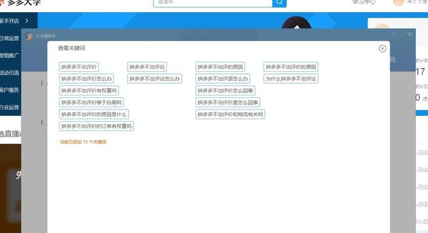Screen dimensions: 428x233
Task: Close the 查看关键词 dialog with the circled X
Action: (x=382, y=48)
